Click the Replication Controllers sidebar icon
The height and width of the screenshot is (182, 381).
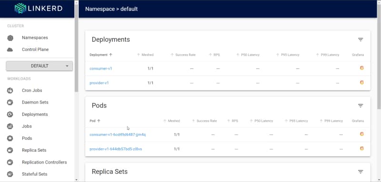10,162
